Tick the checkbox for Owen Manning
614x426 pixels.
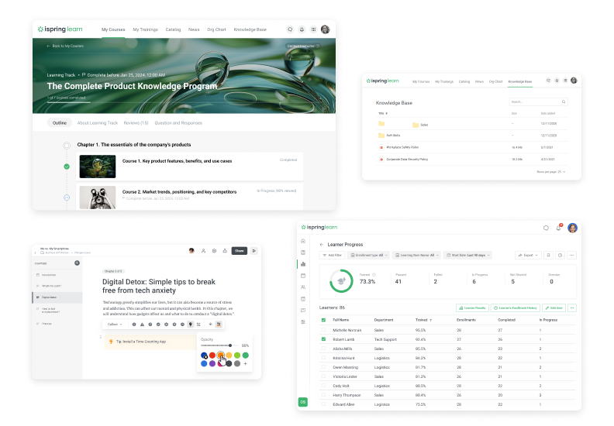tap(323, 367)
